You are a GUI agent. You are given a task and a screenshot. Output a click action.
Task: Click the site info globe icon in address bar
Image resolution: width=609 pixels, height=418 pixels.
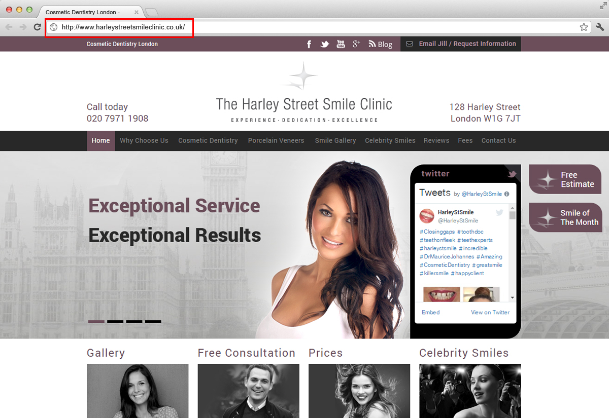pyautogui.click(x=53, y=27)
